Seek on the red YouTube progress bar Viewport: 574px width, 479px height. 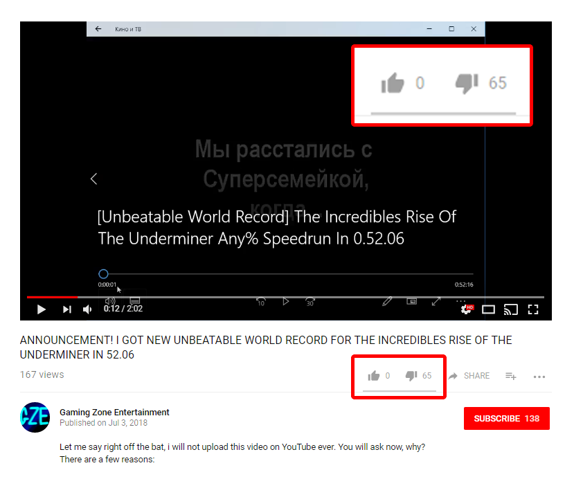(285, 297)
